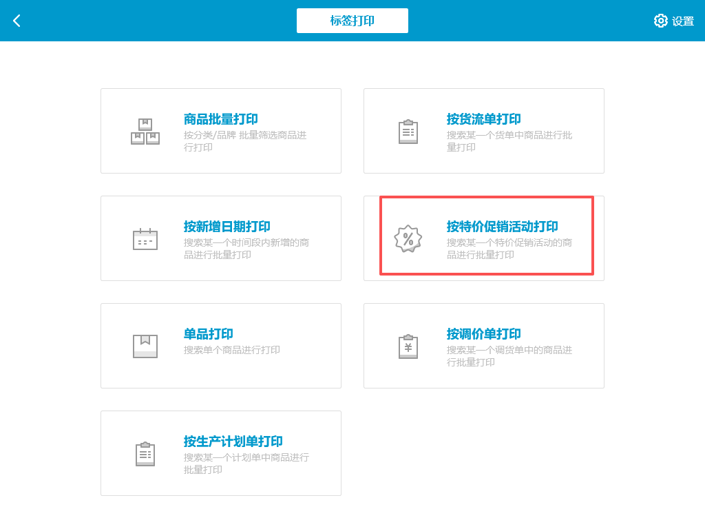The height and width of the screenshot is (529, 705).
Task: Click the yen clipboard icon for 按调价单打印
Action: (408, 346)
